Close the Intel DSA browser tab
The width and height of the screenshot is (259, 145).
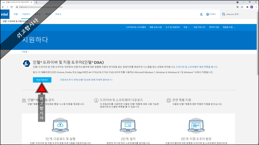coord(31,2)
